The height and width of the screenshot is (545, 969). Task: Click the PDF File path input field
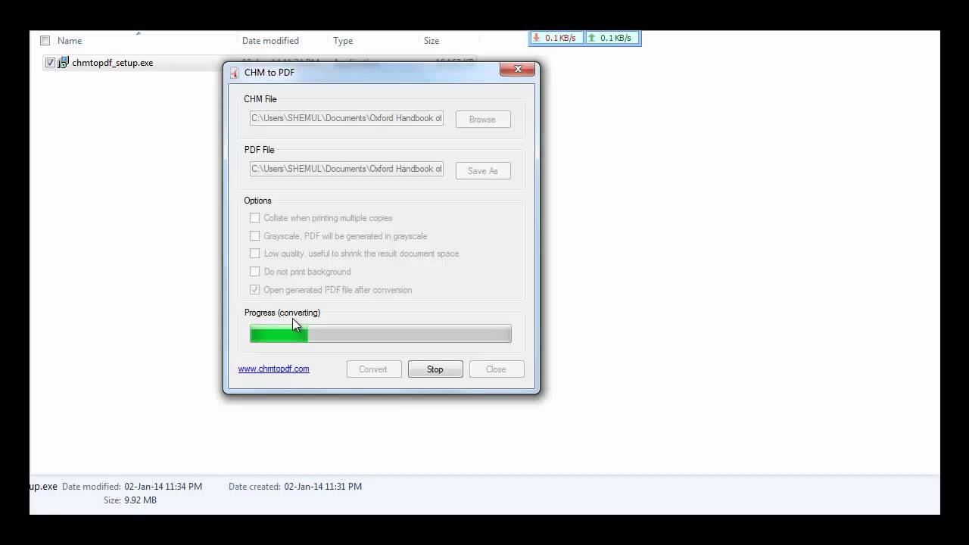[347, 169]
